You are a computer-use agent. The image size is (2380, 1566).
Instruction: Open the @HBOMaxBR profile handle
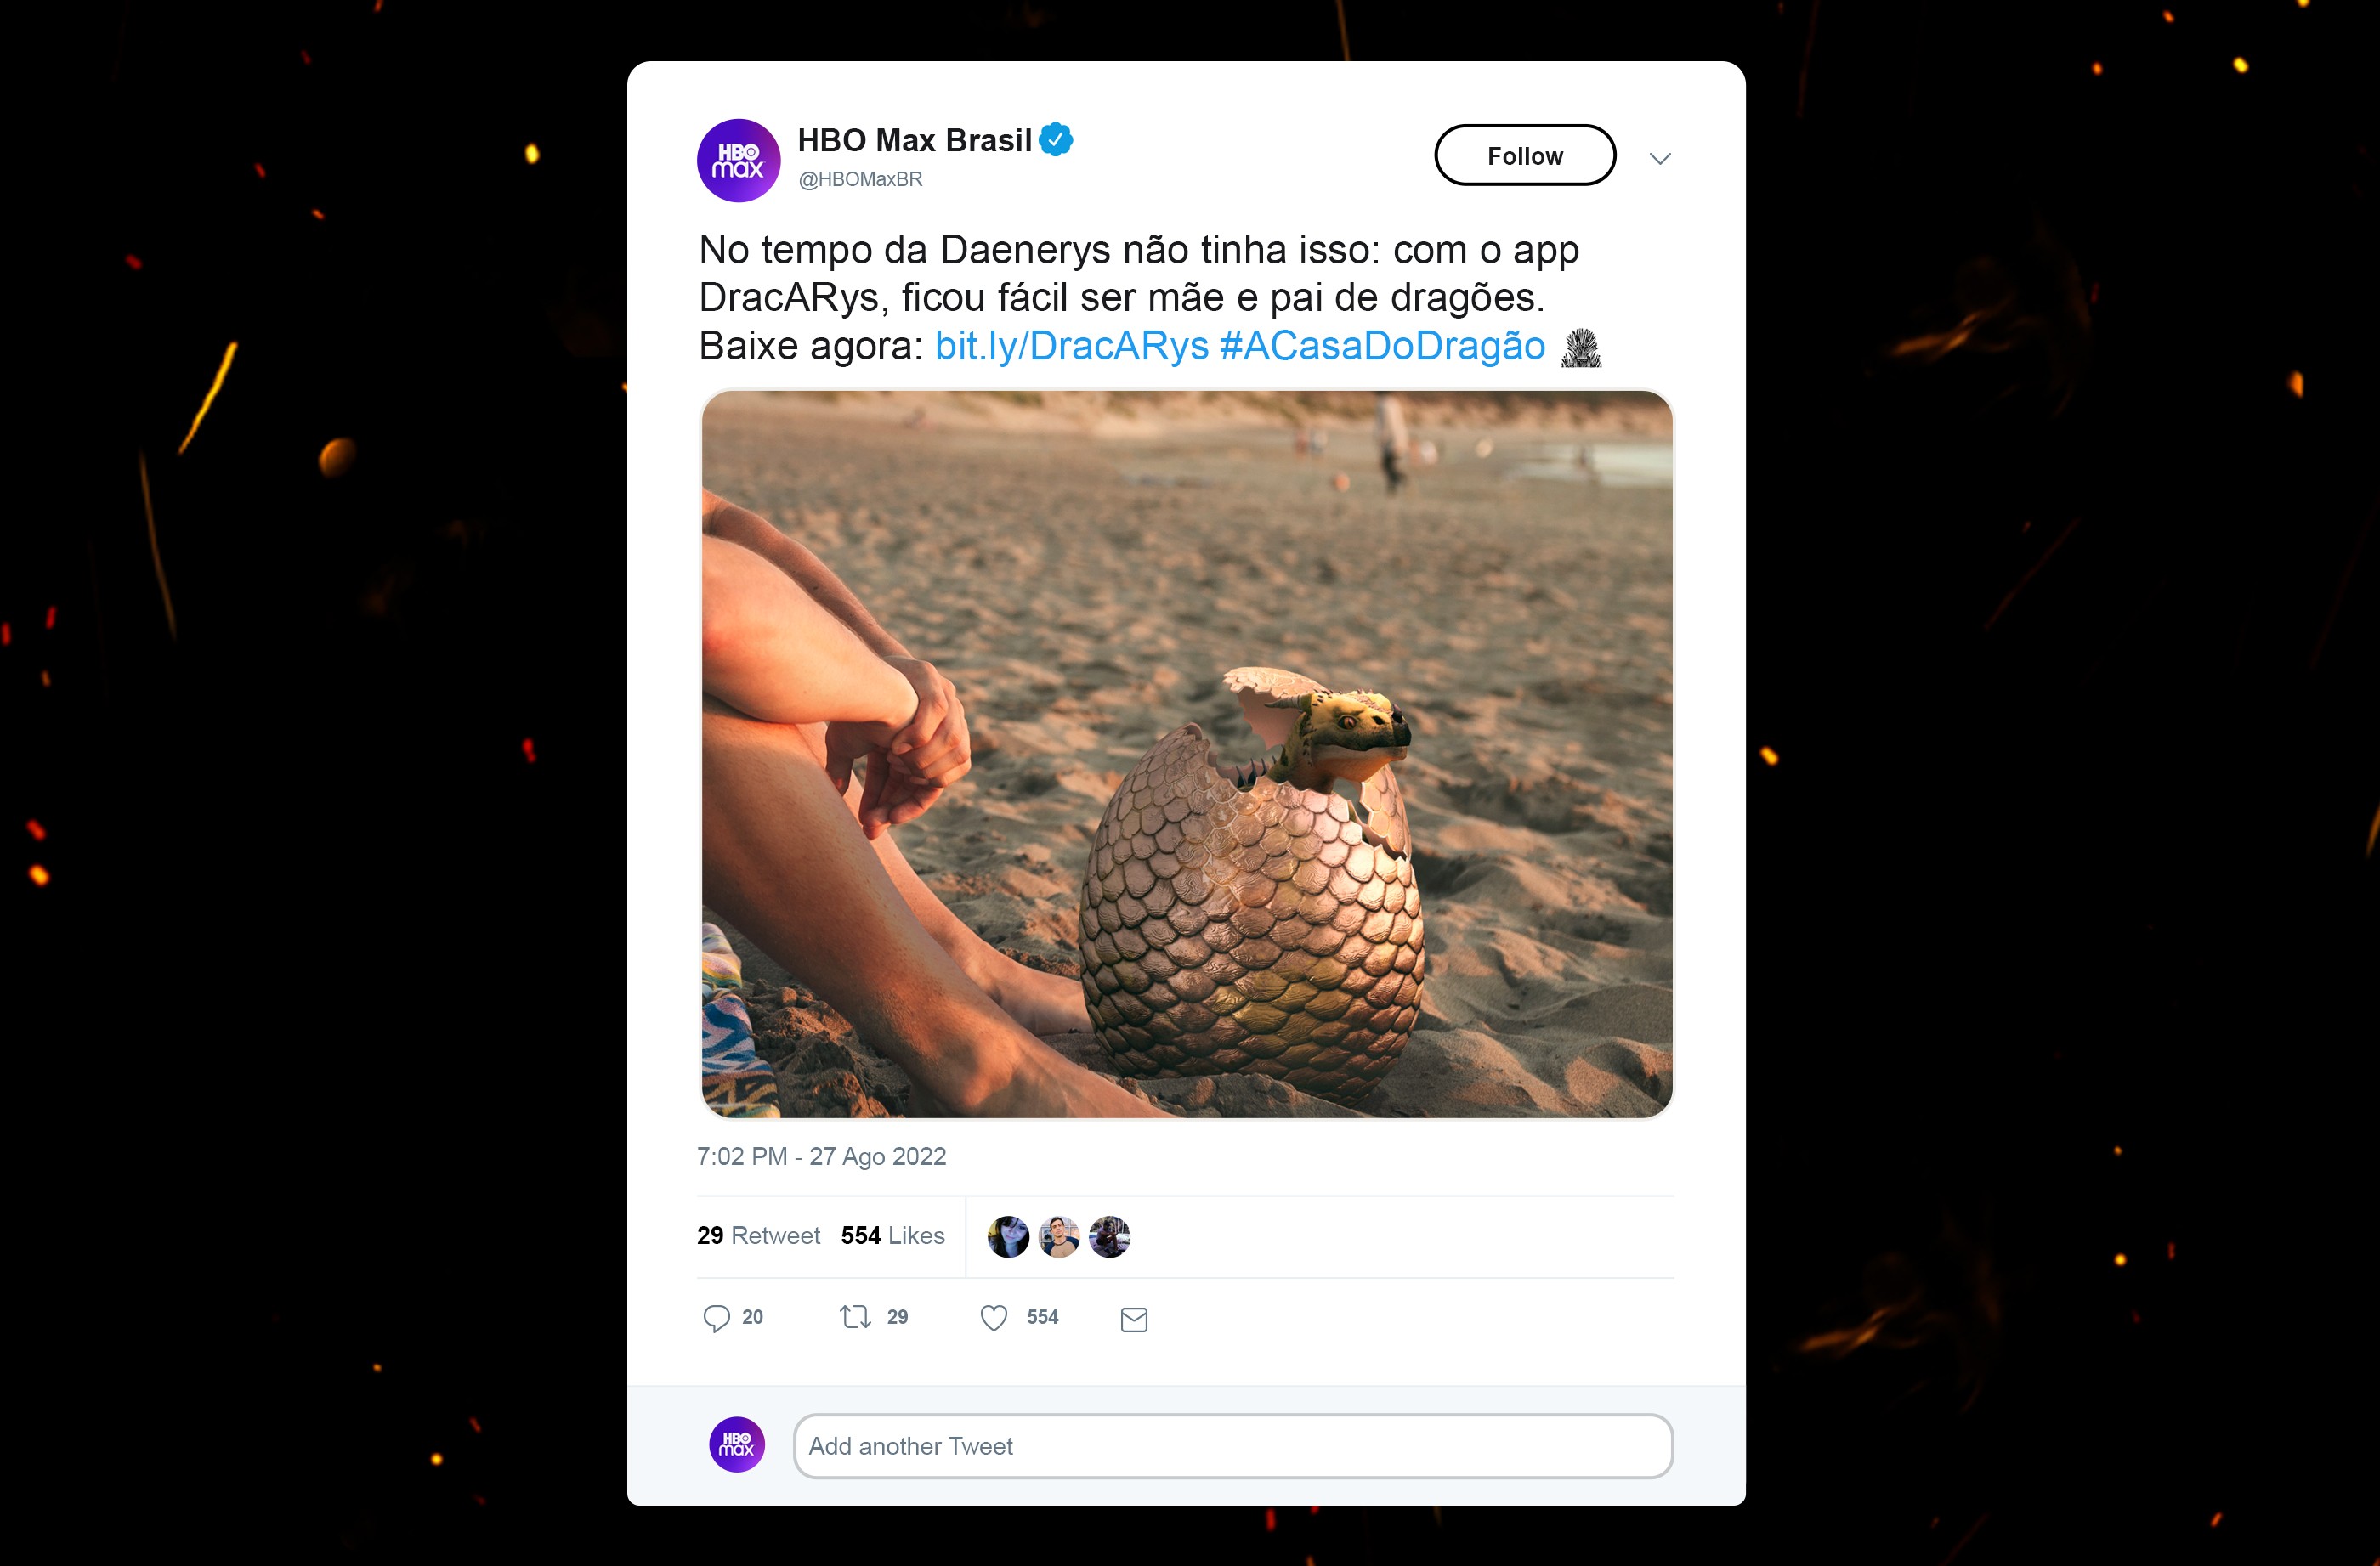tap(859, 180)
